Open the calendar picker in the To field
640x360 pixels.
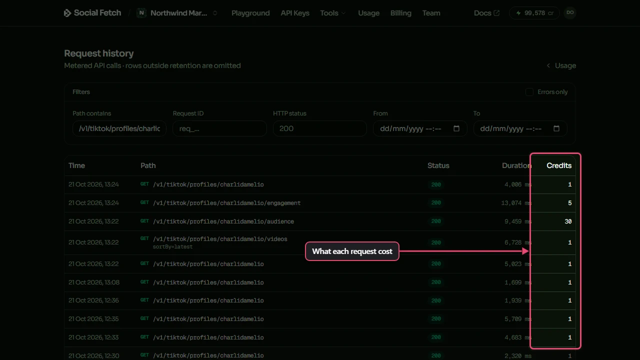click(556, 128)
